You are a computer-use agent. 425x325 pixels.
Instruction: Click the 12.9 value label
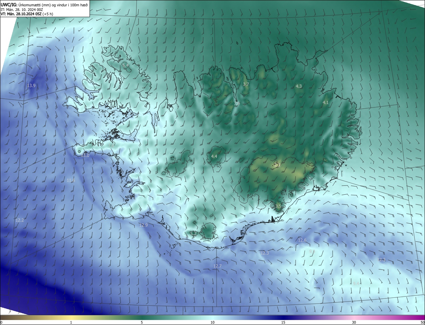(x=143, y=225)
